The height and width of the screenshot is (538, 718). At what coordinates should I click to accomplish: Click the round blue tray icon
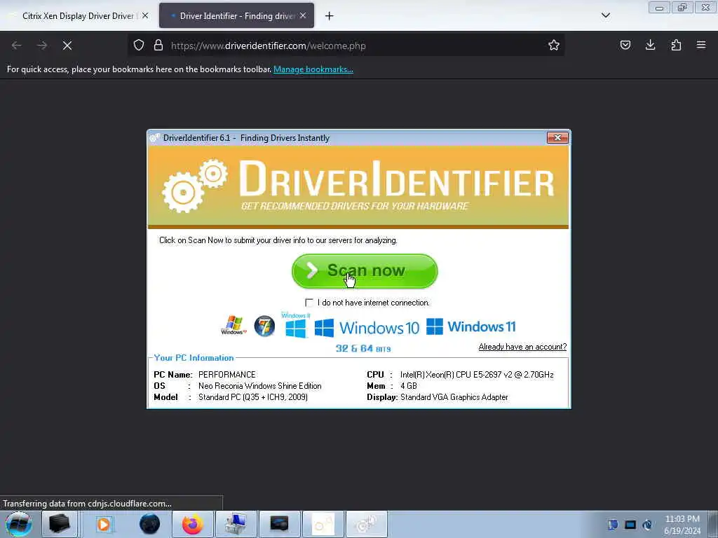[647, 525]
